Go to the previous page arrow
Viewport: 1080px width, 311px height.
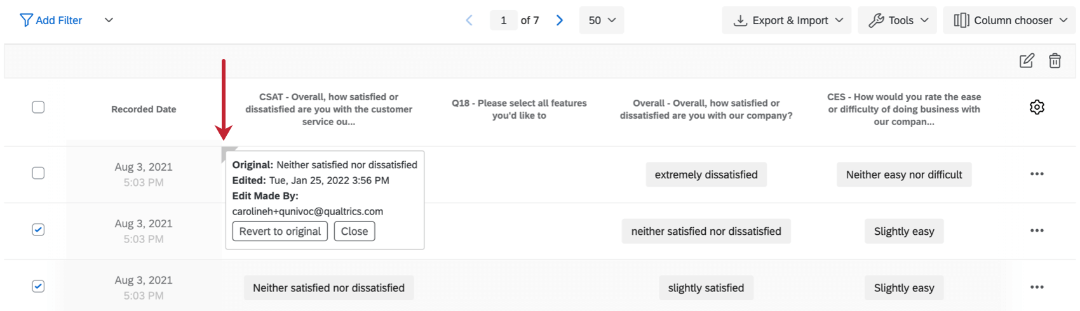click(469, 20)
